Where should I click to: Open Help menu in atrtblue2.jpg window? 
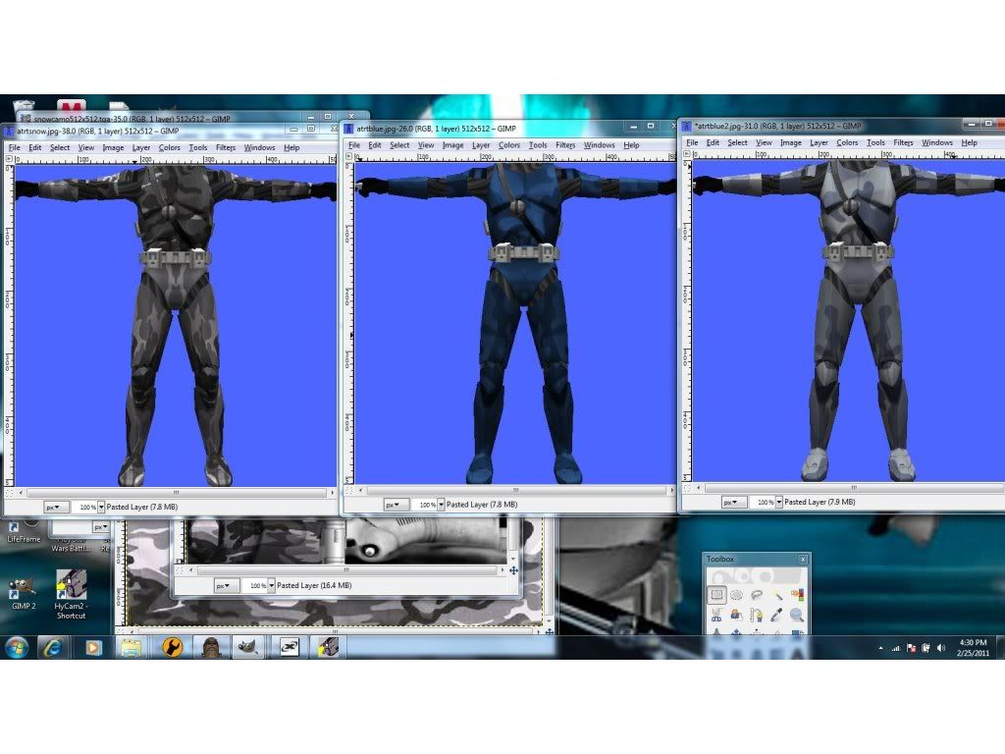(x=969, y=142)
